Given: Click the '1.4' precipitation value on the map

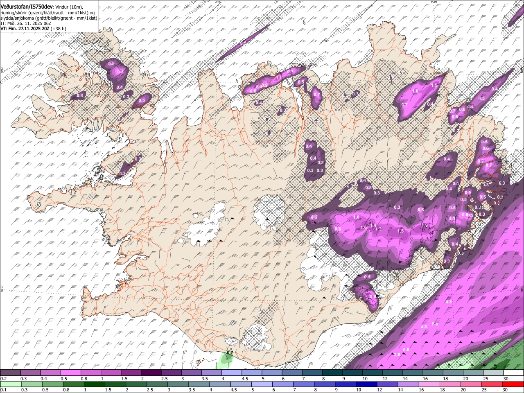Looking at the screenshot, I should pos(373,225).
